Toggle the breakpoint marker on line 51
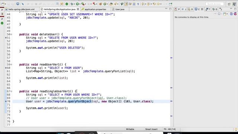Viewport: 238px width, 134px height. click(x=6, y=38)
